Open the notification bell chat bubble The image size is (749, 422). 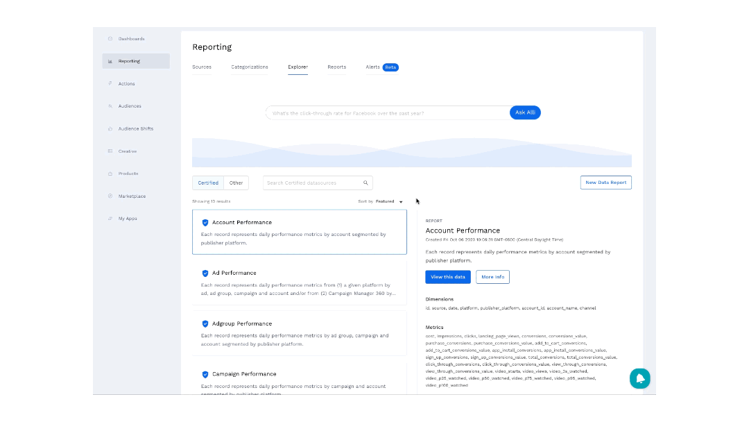pos(639,378)
